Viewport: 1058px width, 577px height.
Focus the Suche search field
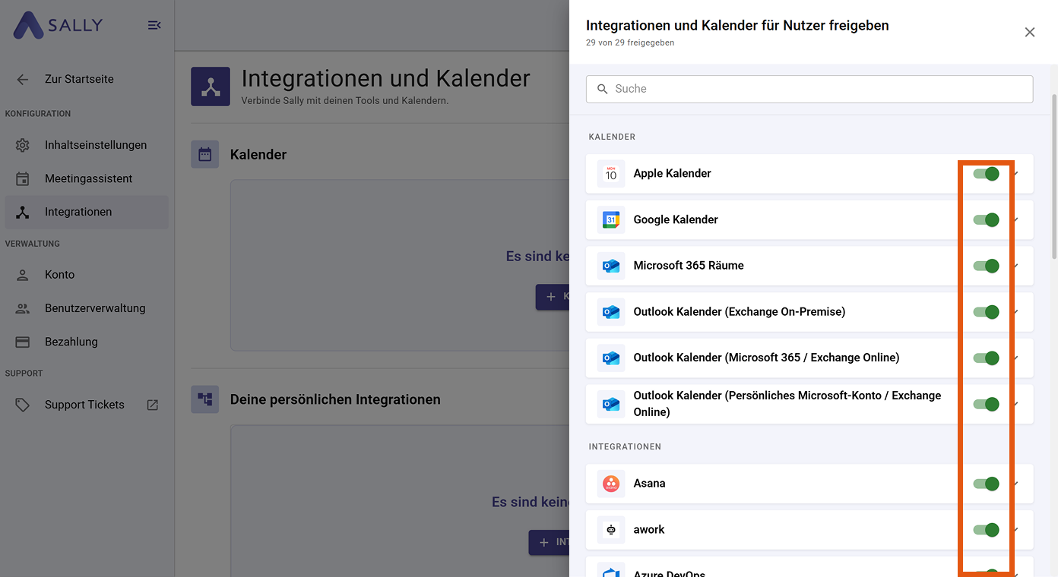pyautogui.click(x=809, y=89)
